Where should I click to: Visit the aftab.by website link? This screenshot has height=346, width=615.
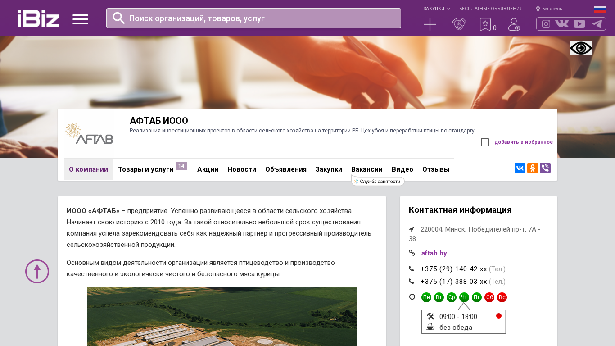(434, 253)
